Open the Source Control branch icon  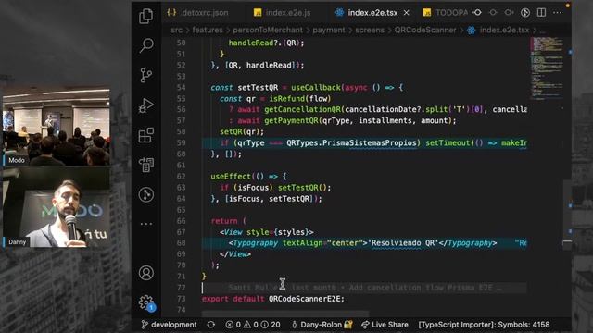coord(146,75)
